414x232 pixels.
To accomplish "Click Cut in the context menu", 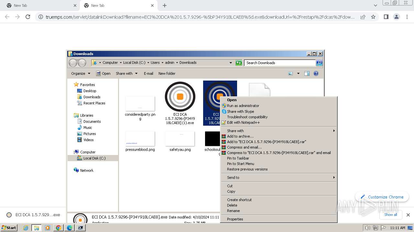I will 230,186.
